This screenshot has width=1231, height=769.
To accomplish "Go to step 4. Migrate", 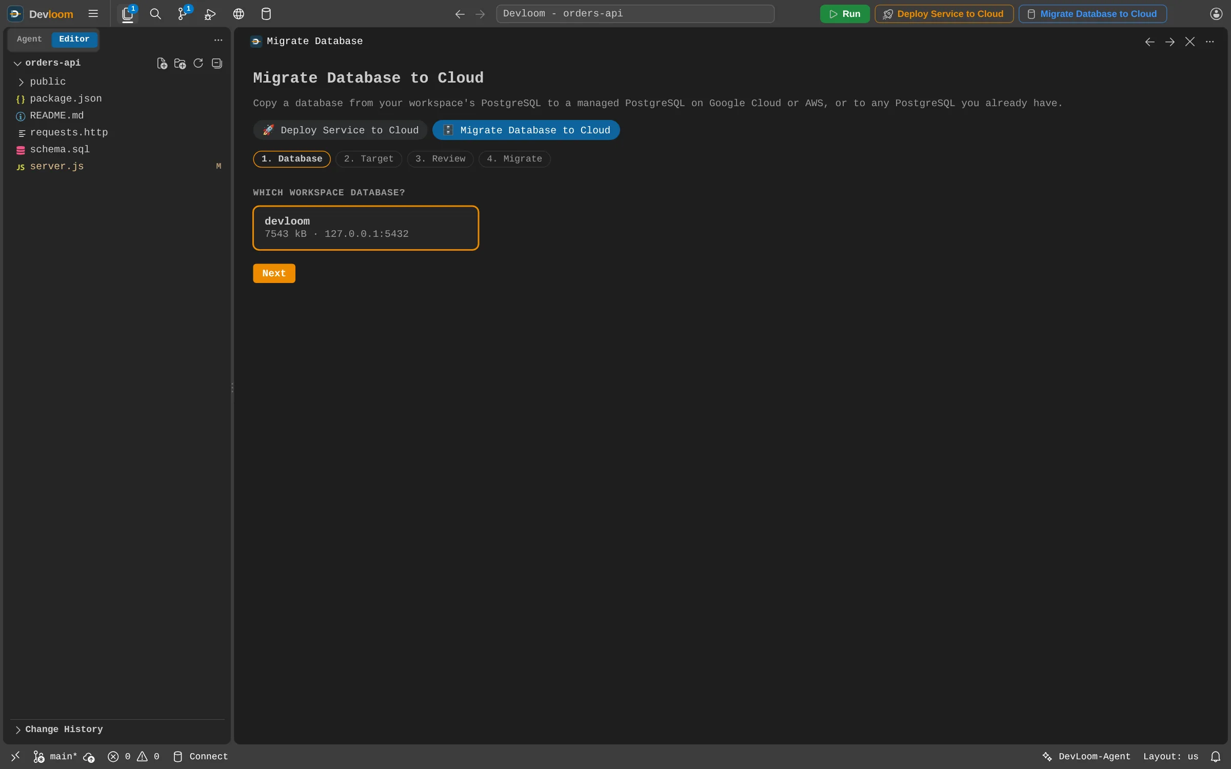I will click(x=514, y=159).
